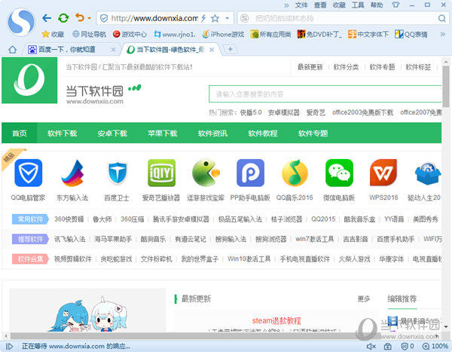Click the home page icon beside tabs
This screenshot has height=352, width=452.
click(x=12, y=50)
